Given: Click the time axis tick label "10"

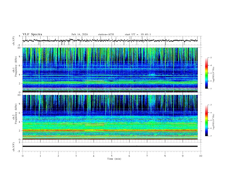Looking at the screenshot, I should pyautogui.click(x=201, y=156).
